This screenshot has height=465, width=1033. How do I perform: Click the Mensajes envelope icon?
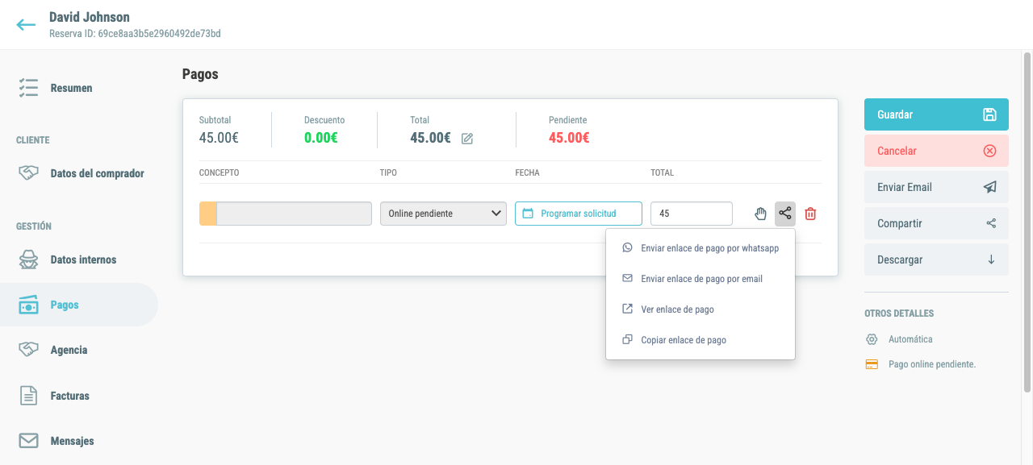[x=28, y=441]
